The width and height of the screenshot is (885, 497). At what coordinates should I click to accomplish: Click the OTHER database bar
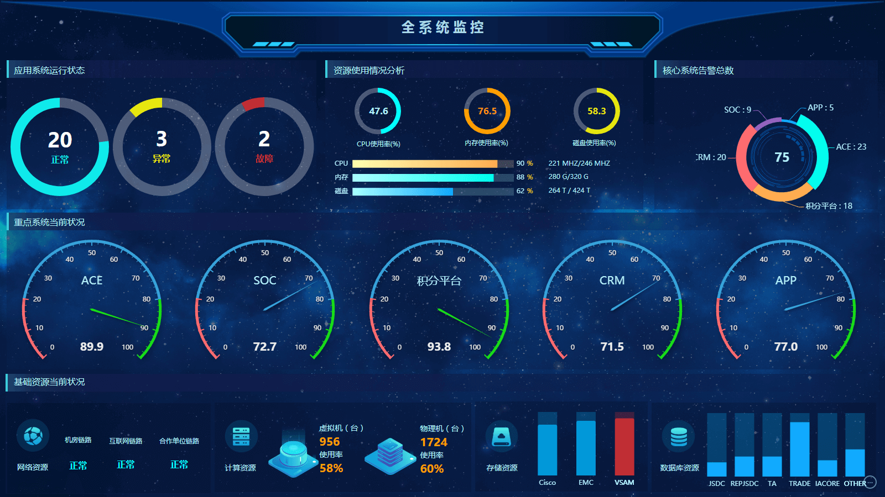[x=855, y=445]
